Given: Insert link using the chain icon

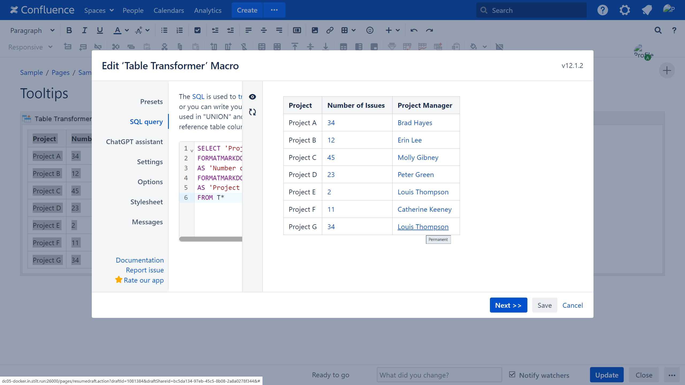Looking at the screenshot, I should (330, 30).
